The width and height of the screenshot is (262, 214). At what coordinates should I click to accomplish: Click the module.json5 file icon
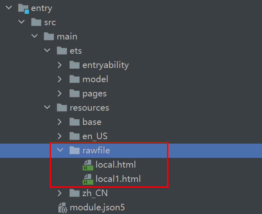click(62, 207)
